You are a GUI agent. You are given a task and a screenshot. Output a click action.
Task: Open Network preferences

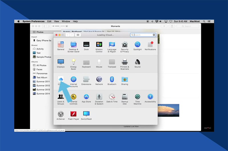(99, 81)
